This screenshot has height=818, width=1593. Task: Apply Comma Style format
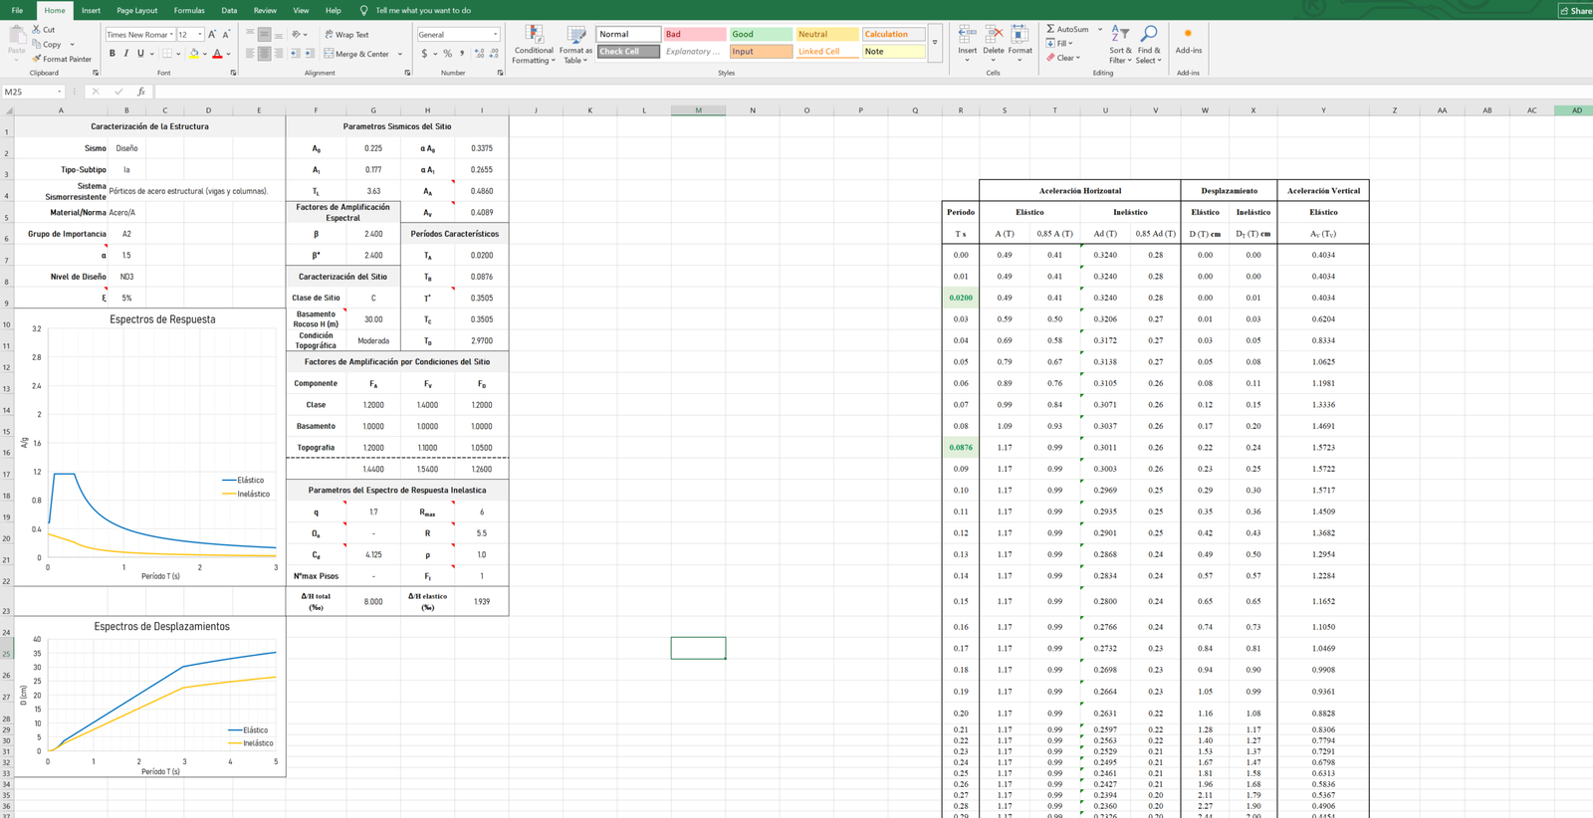point(461,54)
